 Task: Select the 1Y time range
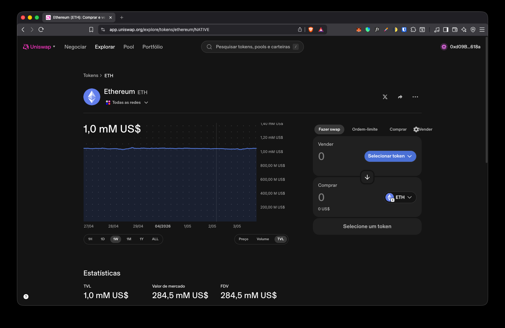(x=142, y=239)
